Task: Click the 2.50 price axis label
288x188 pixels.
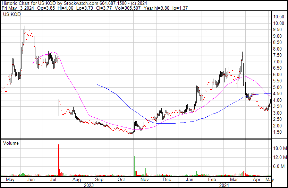Action: (x=277, y=119)
